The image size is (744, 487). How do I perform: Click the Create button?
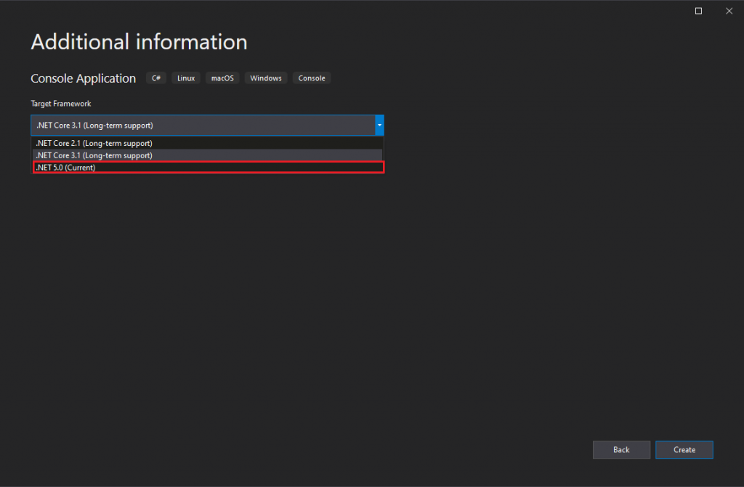coord(684,449)
